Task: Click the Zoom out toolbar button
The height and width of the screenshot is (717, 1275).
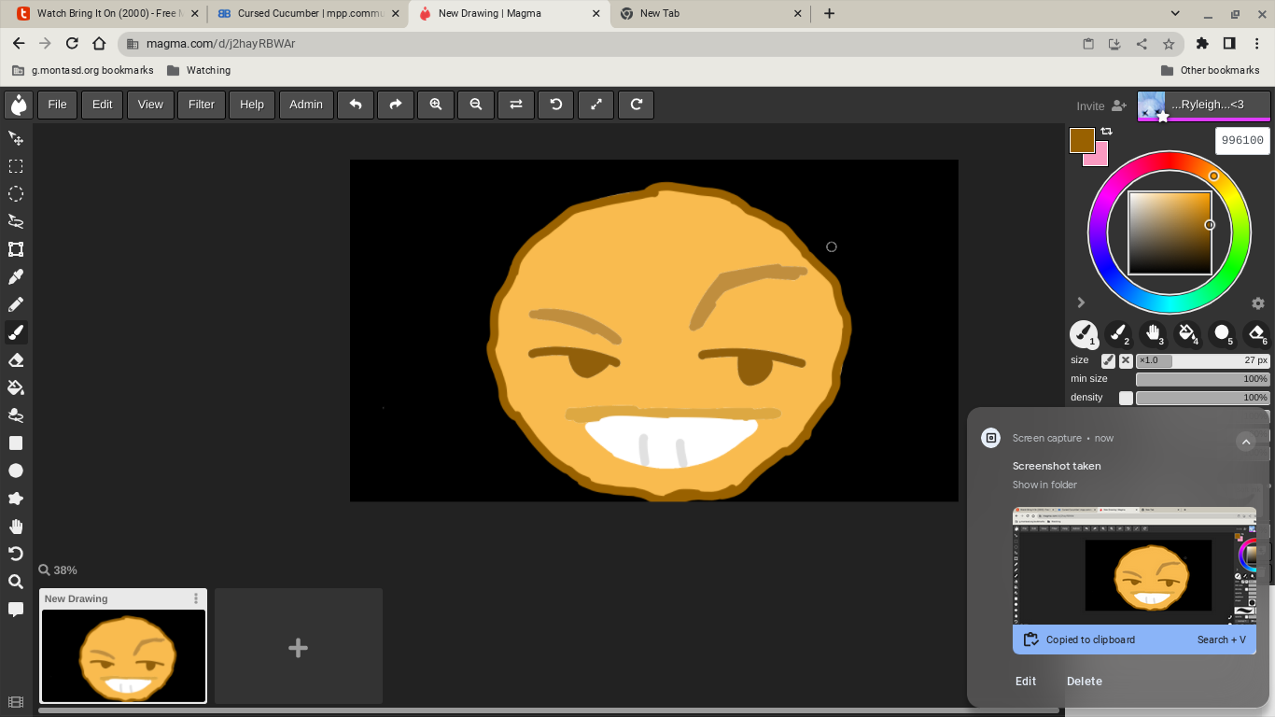Action: click(x=476, y=105)
